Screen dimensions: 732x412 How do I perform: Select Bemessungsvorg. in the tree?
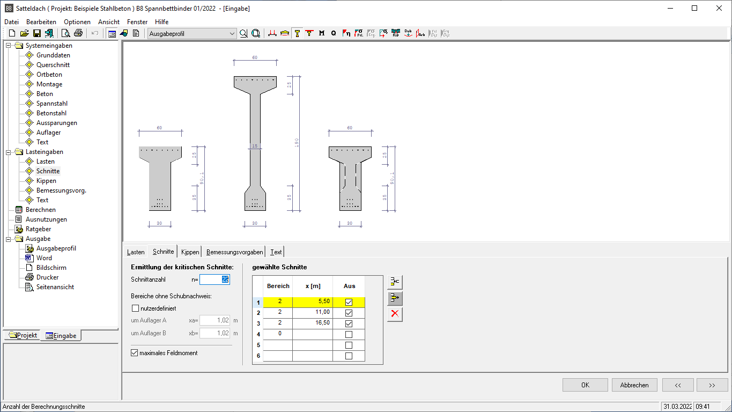pos(61,190)
